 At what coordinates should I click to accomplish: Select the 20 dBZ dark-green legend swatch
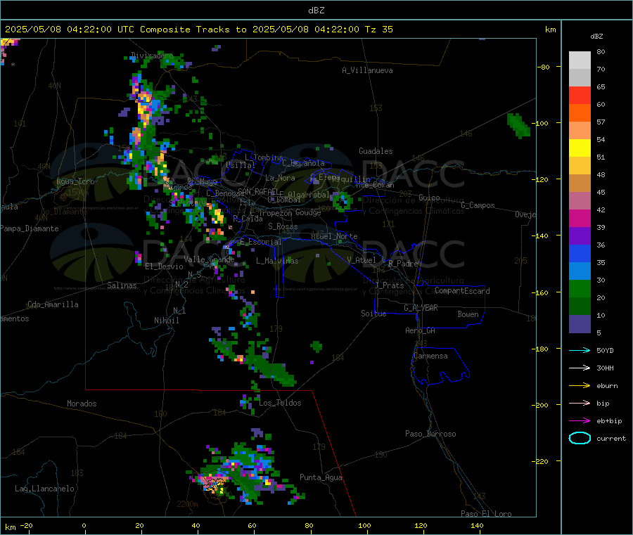click(580, 306)
